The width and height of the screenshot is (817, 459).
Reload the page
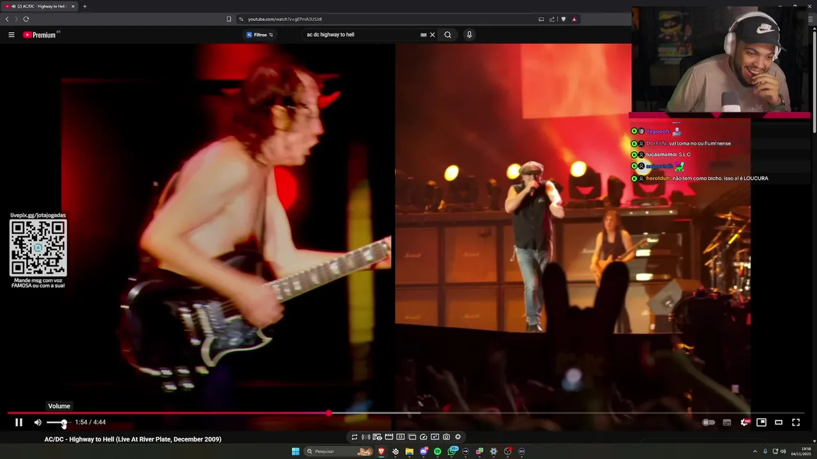coord(26,19)
